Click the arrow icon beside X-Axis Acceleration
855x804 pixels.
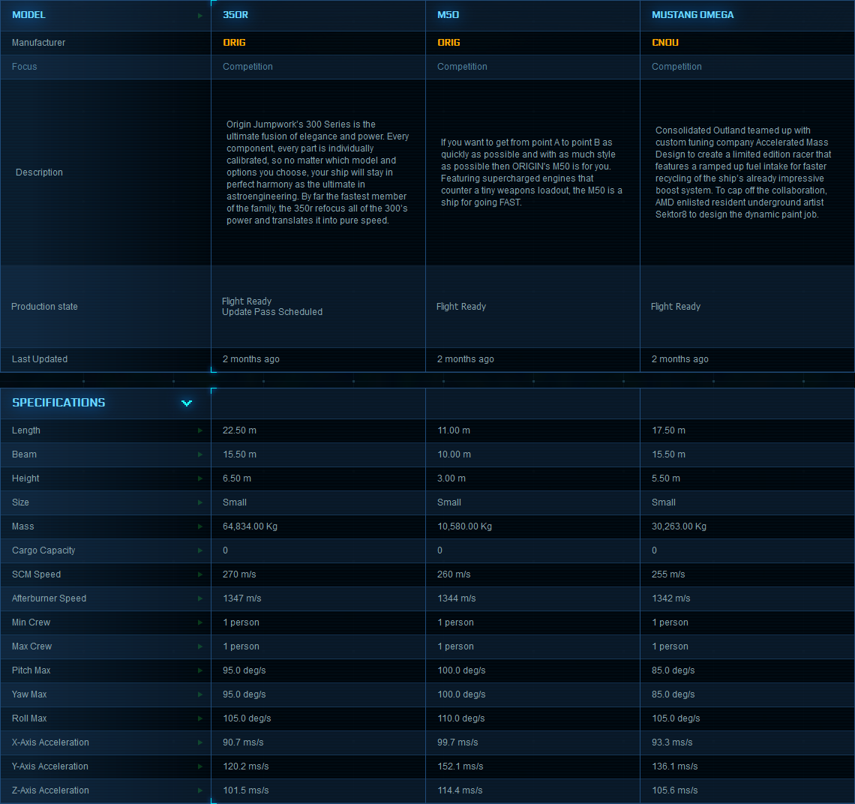[x=199, y=742]
